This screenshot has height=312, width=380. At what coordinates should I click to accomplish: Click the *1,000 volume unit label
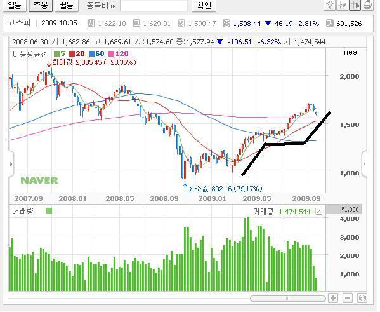350,209
